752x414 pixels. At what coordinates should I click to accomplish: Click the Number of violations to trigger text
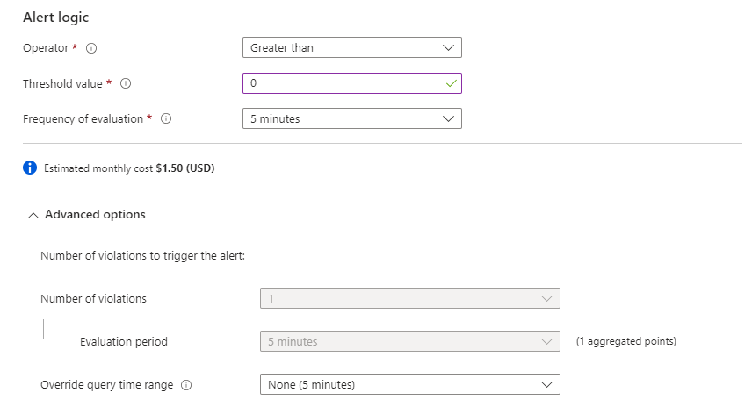click(x=141, y=256)
